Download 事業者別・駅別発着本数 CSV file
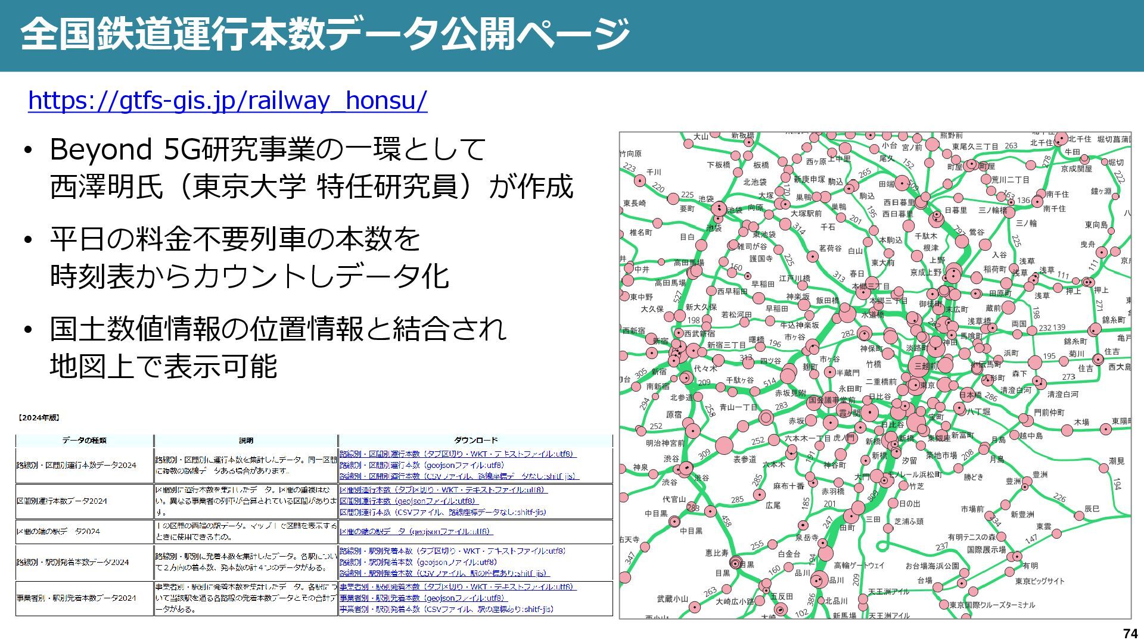Screen dimensions: 1144x643 [x=446, y=609]
